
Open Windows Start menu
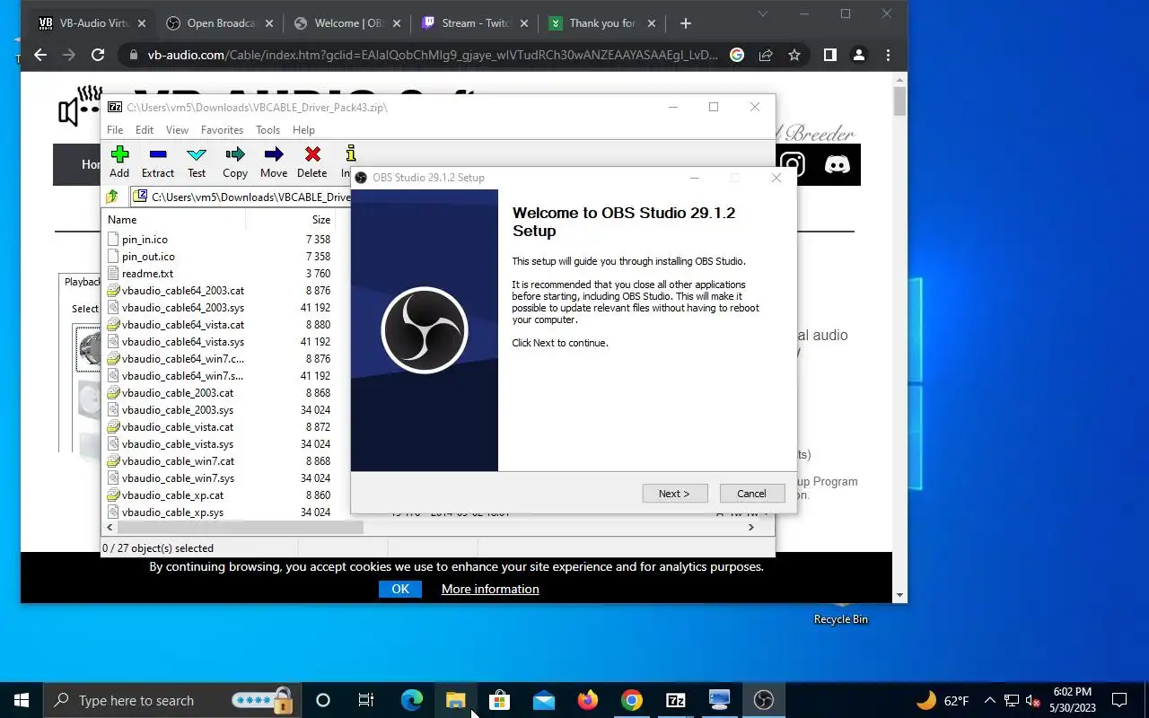[22, 700]
